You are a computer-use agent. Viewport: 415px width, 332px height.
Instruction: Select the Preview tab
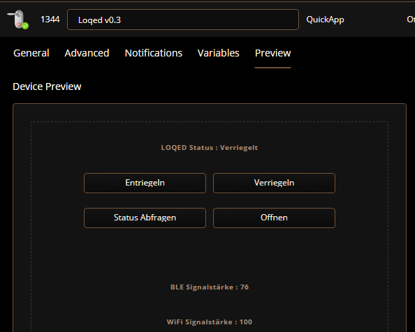tap(273, 53)
